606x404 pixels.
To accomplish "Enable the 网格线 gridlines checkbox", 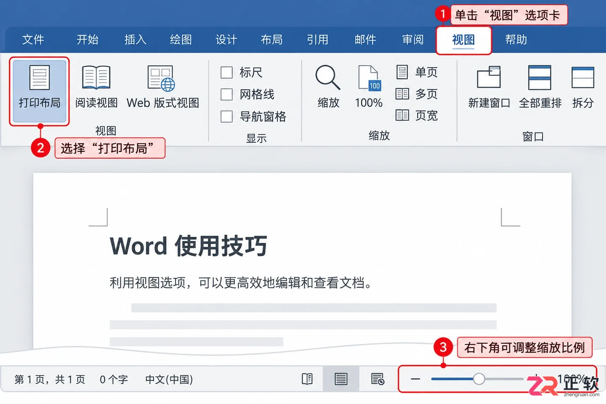I will pos(227,94).
